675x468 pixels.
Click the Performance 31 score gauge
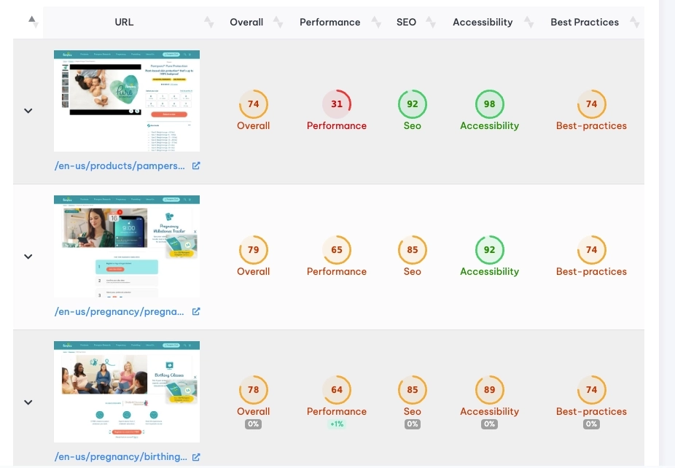tap(337, 104)
